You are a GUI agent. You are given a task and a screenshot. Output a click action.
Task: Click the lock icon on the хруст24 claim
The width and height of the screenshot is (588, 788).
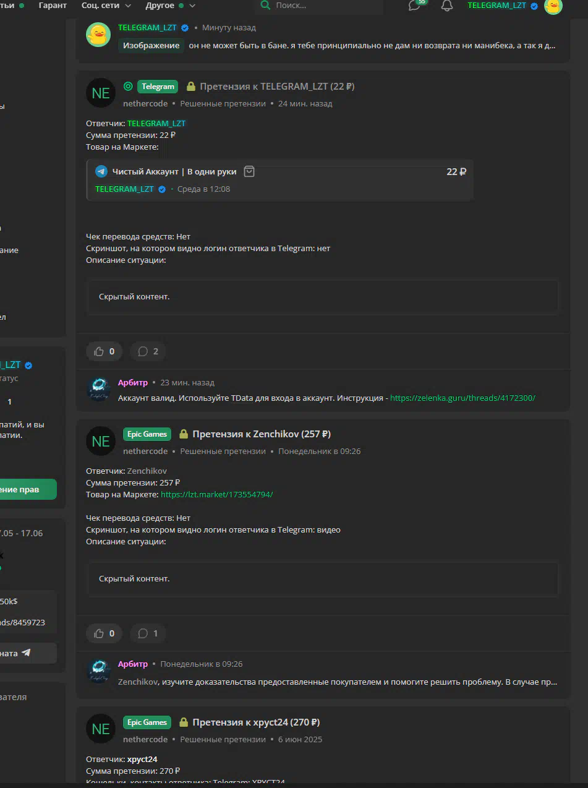(184, 722)
